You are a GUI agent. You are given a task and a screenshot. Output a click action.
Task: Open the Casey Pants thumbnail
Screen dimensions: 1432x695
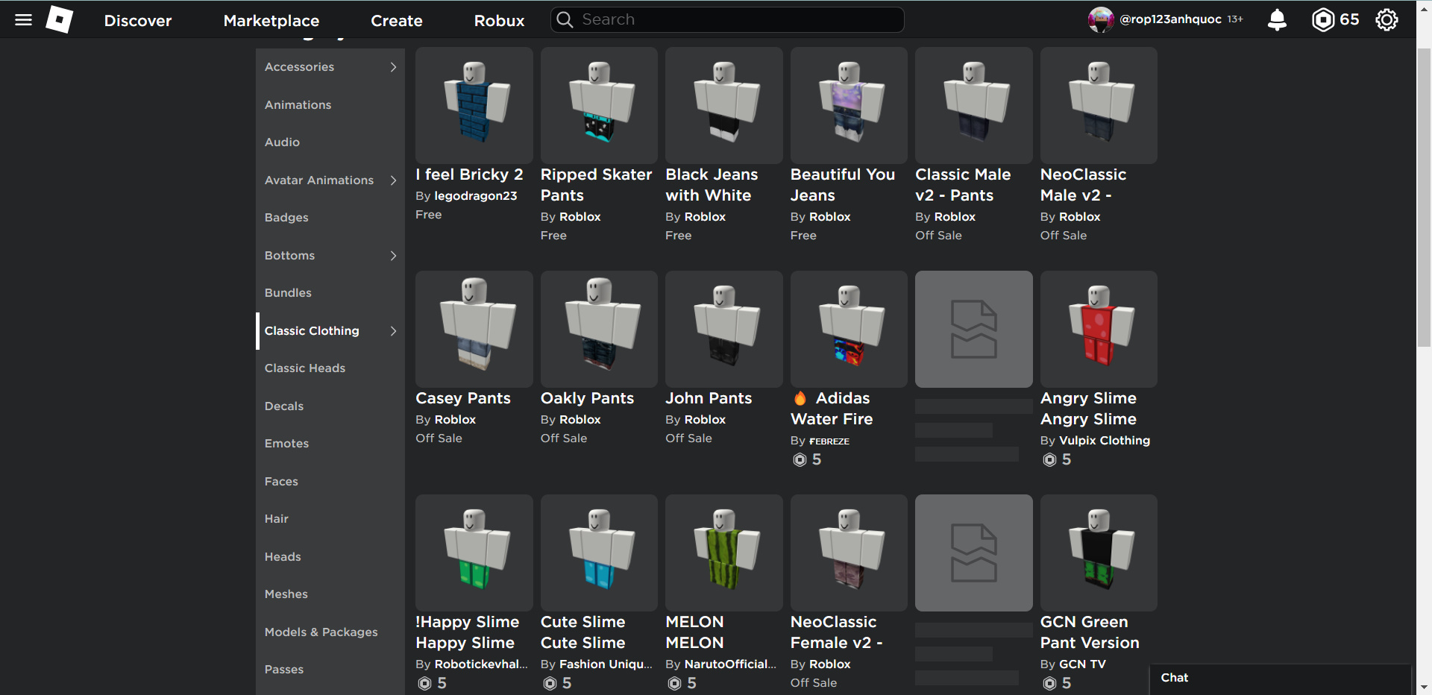[474, 329]
